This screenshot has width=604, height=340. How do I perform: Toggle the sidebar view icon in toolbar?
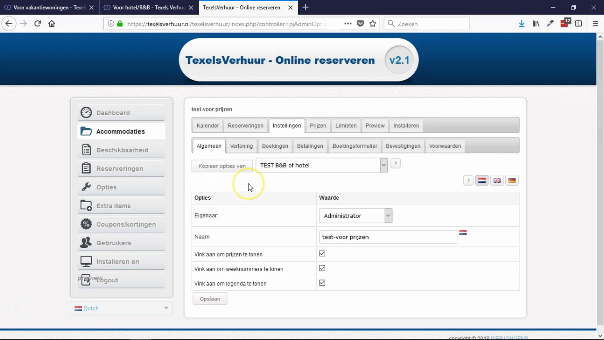pyautogui.click(x=579, y=24)
